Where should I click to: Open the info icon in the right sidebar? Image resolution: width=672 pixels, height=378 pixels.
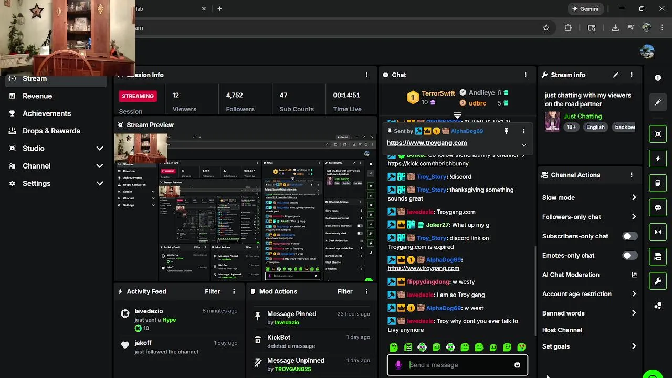(x=658, y=78)
